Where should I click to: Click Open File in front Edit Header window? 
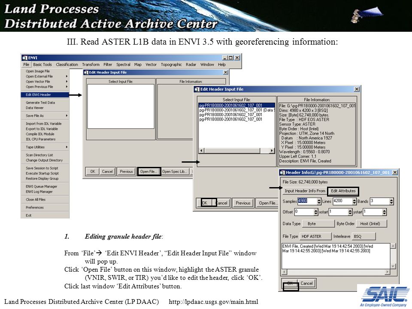click(x=267, y=203)
